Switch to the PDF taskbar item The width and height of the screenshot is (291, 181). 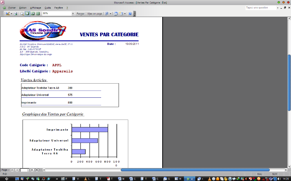coord(110,179)
